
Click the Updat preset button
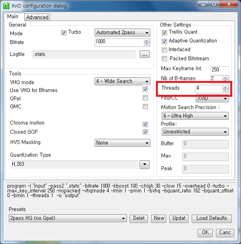(x=179, y=219)
